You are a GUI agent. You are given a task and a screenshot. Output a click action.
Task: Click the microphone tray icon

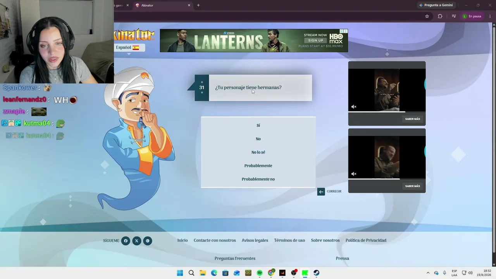tap(444, 273)
